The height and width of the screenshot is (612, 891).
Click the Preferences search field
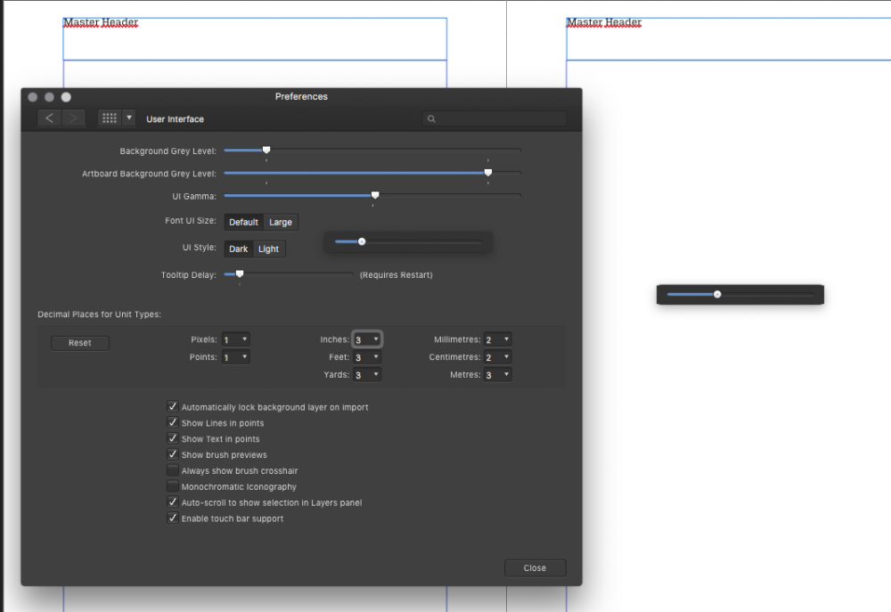pyautogui.click(x=495, y=118)
